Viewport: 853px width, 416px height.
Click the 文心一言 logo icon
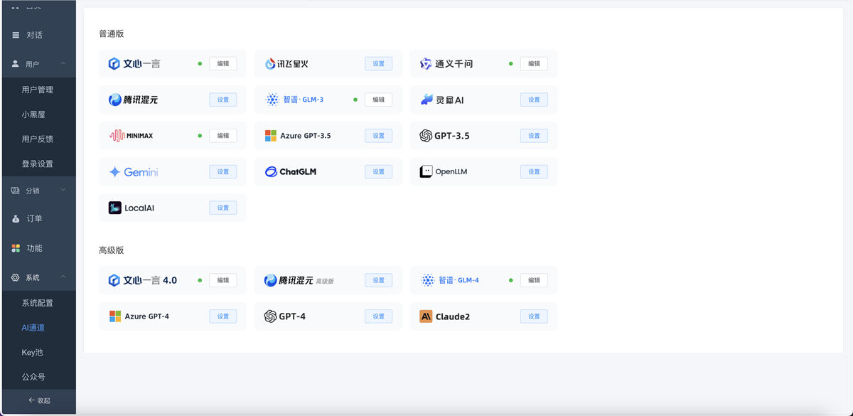(x=112, y=63)
